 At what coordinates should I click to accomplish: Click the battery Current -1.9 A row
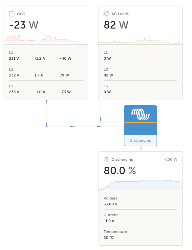point(140,218)
